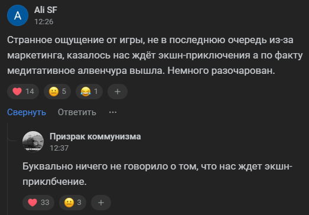
Task: Open the Призрак коммунизма username link
Action: [95, 136]
